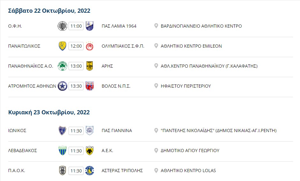This screenshot has height=181, width=300.
Task: Click the Παναθηναϊκός green shamrock crest
Action: tap(62, 66)
